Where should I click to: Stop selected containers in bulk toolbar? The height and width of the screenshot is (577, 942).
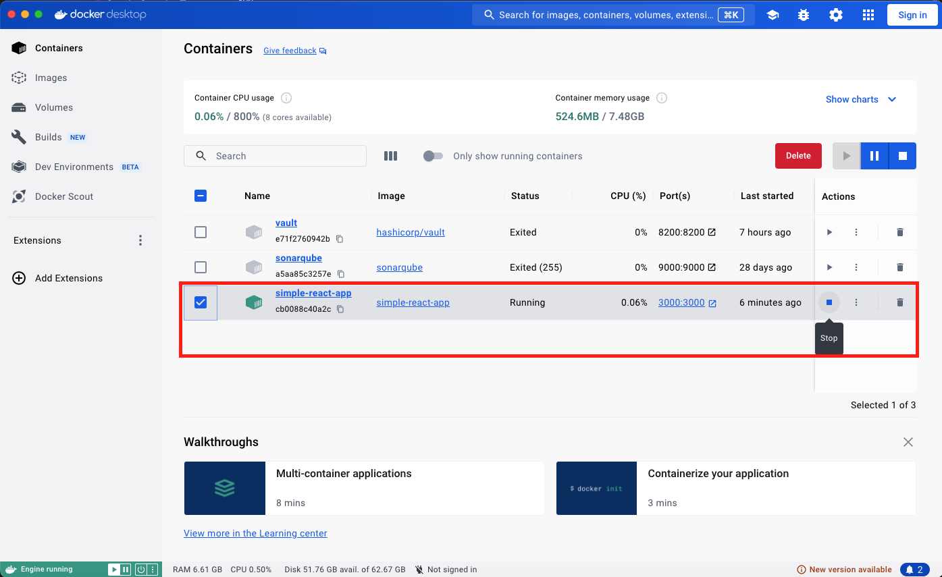tap(903, 156)
